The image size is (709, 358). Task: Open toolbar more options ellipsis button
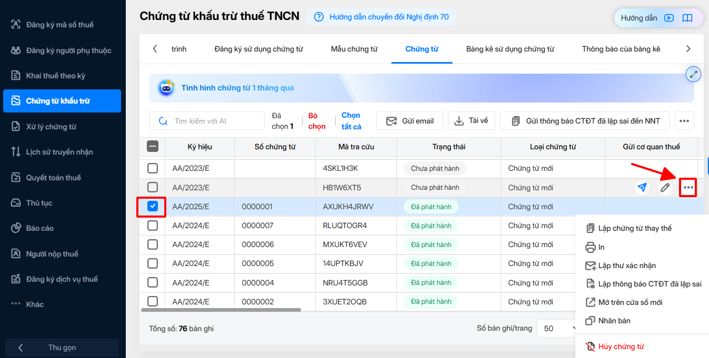coord(684,121)
